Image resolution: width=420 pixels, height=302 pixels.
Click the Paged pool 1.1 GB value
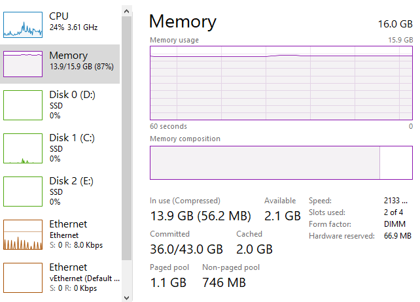168,282
